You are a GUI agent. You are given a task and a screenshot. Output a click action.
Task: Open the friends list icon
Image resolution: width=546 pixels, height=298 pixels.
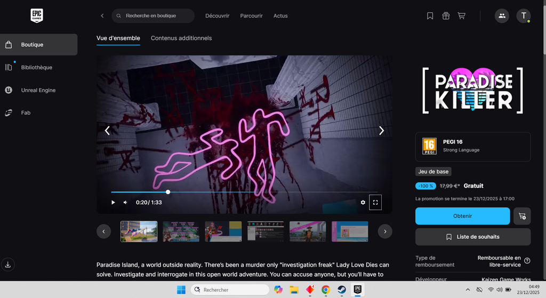click(502, 16)
